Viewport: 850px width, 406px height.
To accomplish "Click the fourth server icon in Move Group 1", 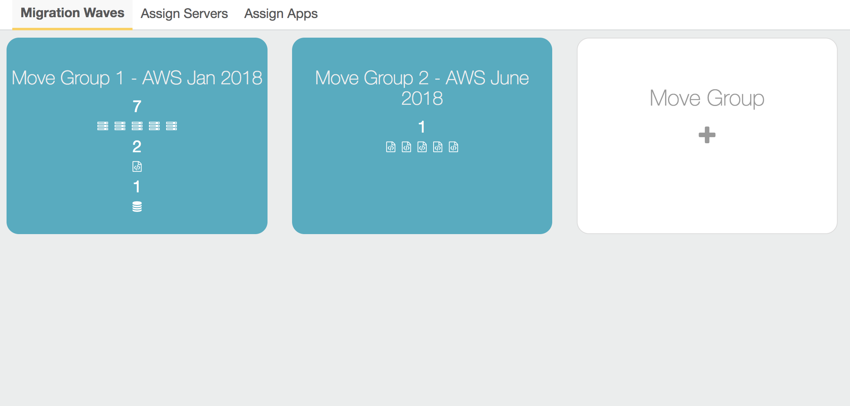I will coord(154,126).
